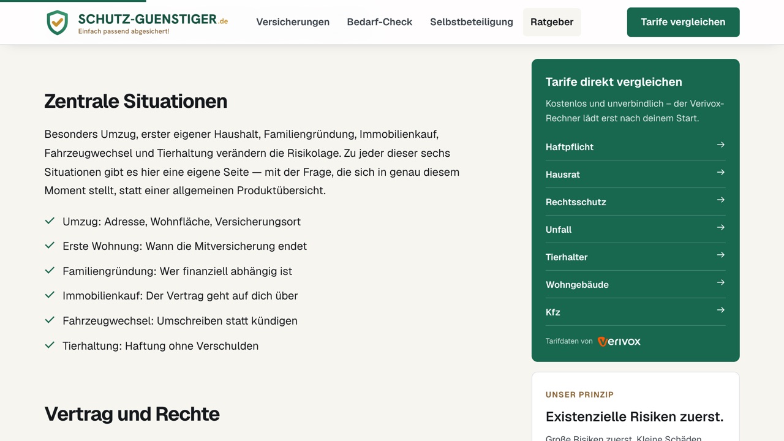Screen dimensions: 784x441
Task: Click the tagline Einfach passend abgesichert!
Action: click(124, 31)
